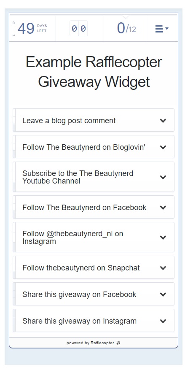
Task: Click chevron beside Instagram follow entry
Action: click(163, 238)
